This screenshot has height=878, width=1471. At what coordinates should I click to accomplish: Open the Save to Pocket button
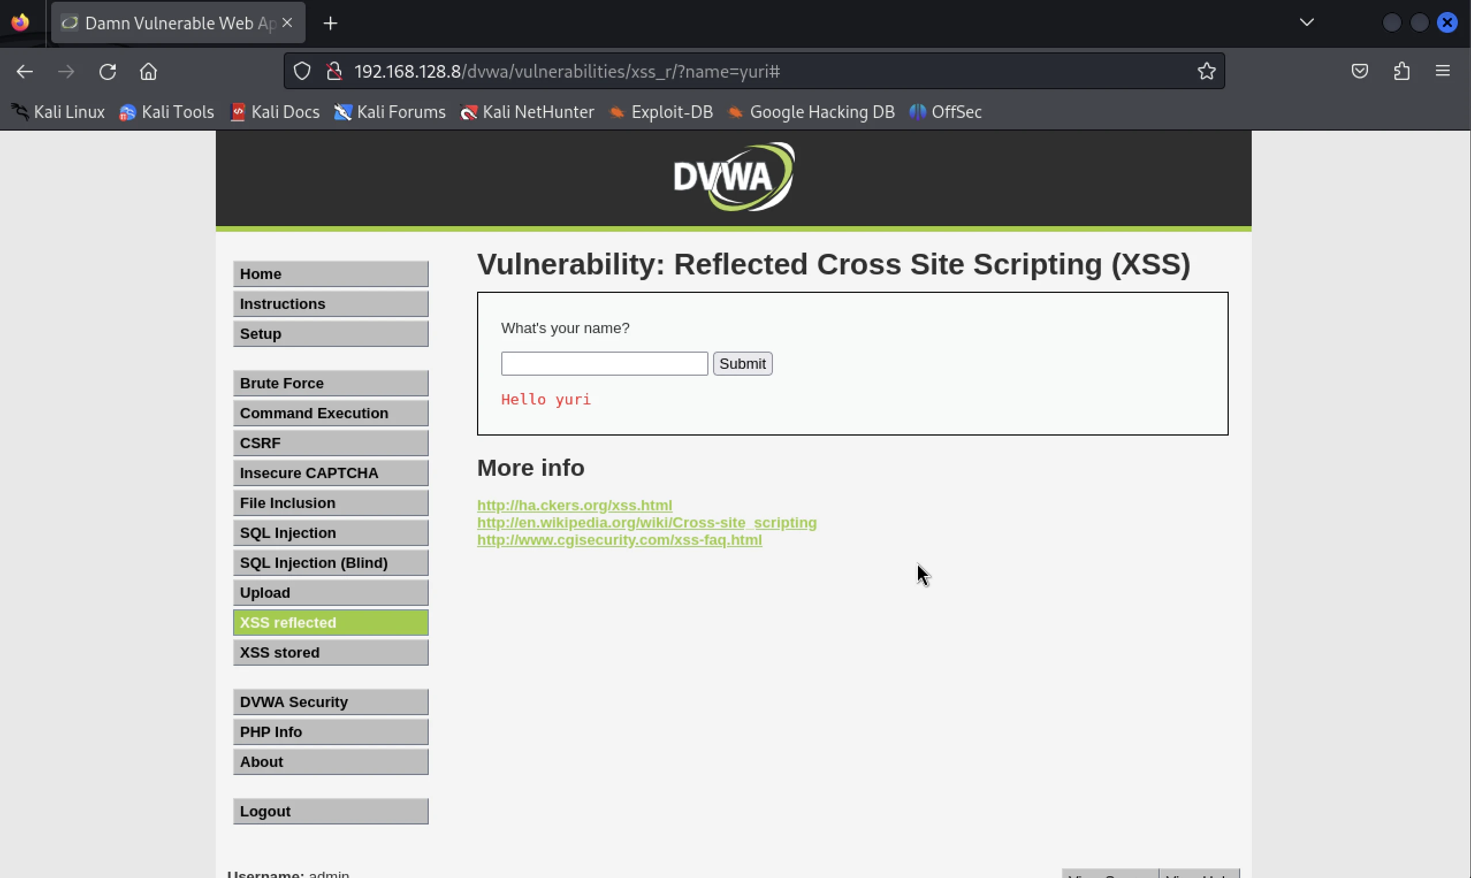[x=1360, y=71]
